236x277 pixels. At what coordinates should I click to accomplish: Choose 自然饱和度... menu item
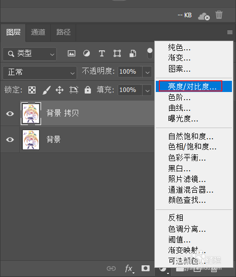194,136
